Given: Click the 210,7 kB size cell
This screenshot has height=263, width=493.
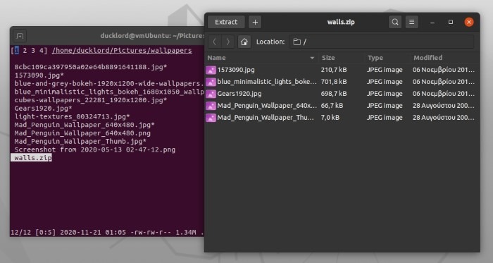Looking at the screenshot, I should [x=334, y=70].
